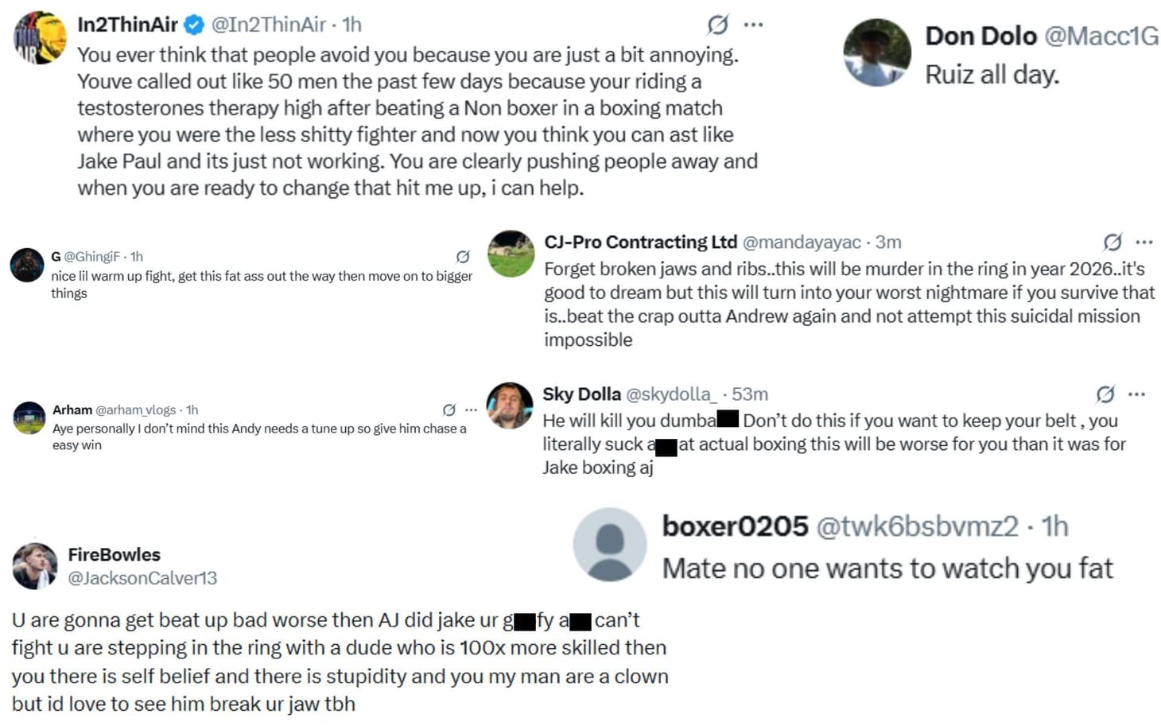Open Don Dolo's profile avatar

pos(876,52)
